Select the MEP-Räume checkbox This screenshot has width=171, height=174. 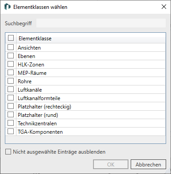[x=11, y=73]
